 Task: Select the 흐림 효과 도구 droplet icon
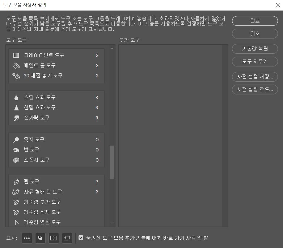tap(16, 97)
